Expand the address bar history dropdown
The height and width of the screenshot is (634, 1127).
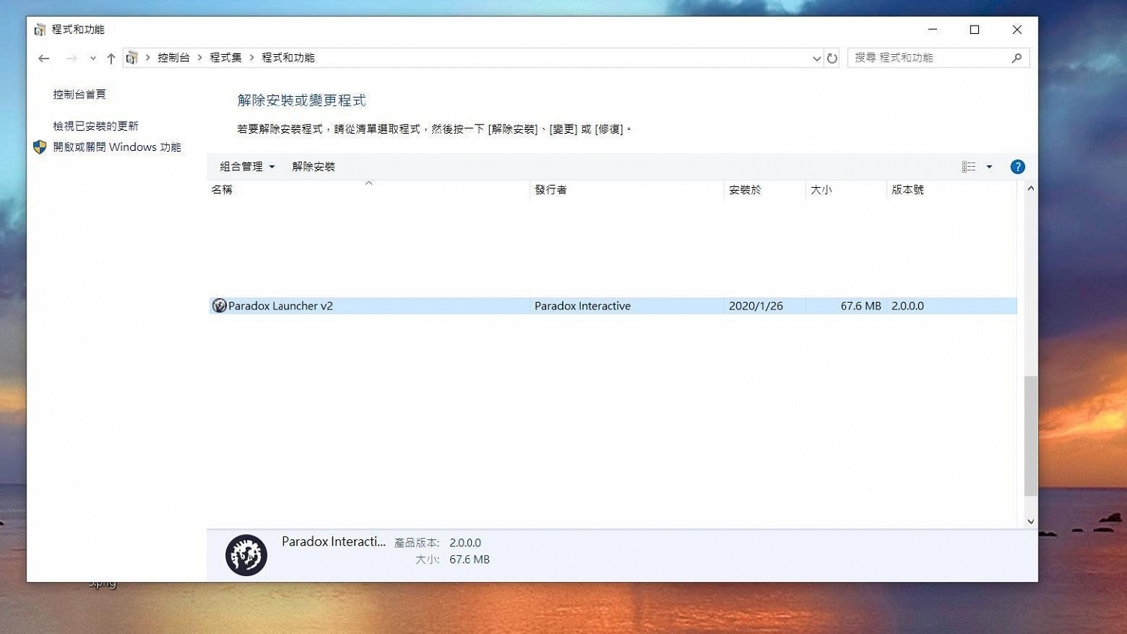(x=817, y=58)
